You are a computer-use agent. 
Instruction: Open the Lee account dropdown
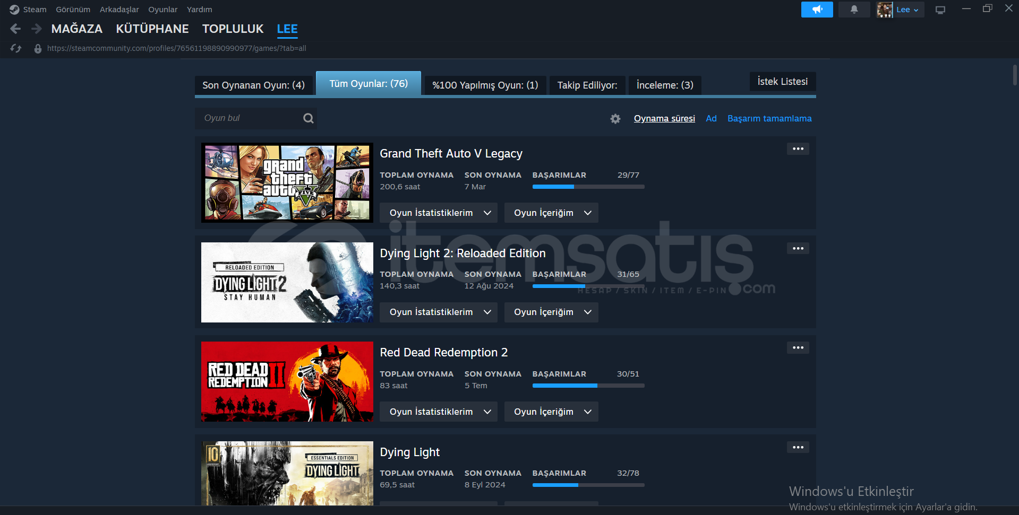click(x=908, y=10)
